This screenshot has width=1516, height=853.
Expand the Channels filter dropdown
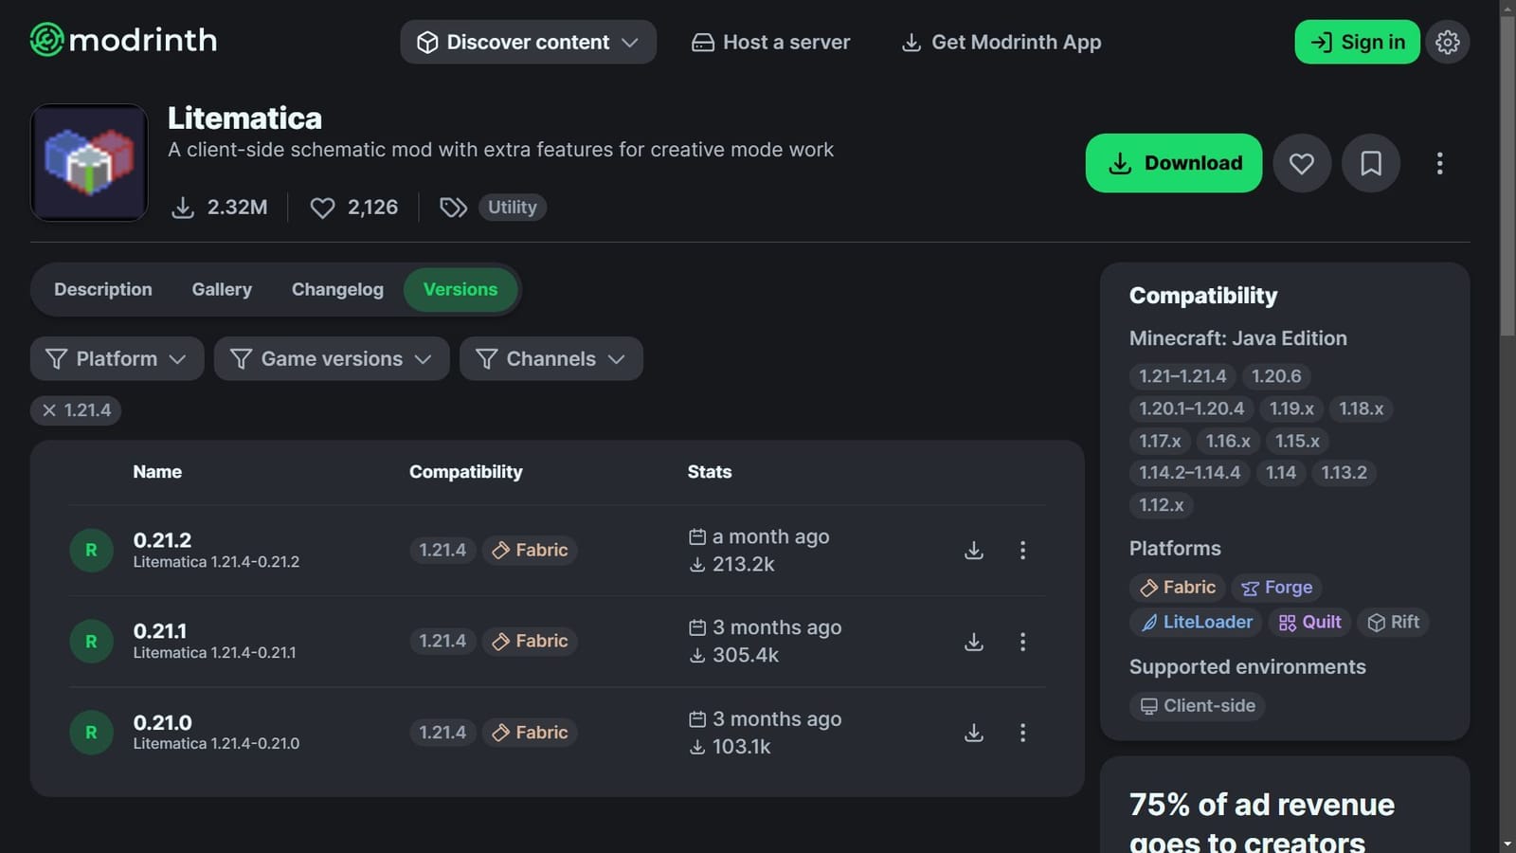pos(550,359)
